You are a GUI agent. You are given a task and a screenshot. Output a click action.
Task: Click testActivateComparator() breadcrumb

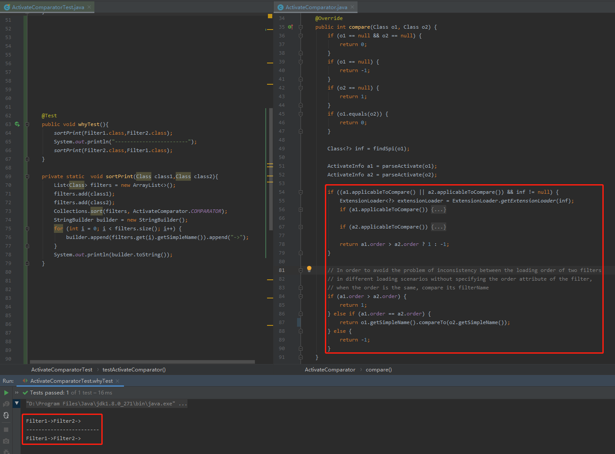point(134,370)
